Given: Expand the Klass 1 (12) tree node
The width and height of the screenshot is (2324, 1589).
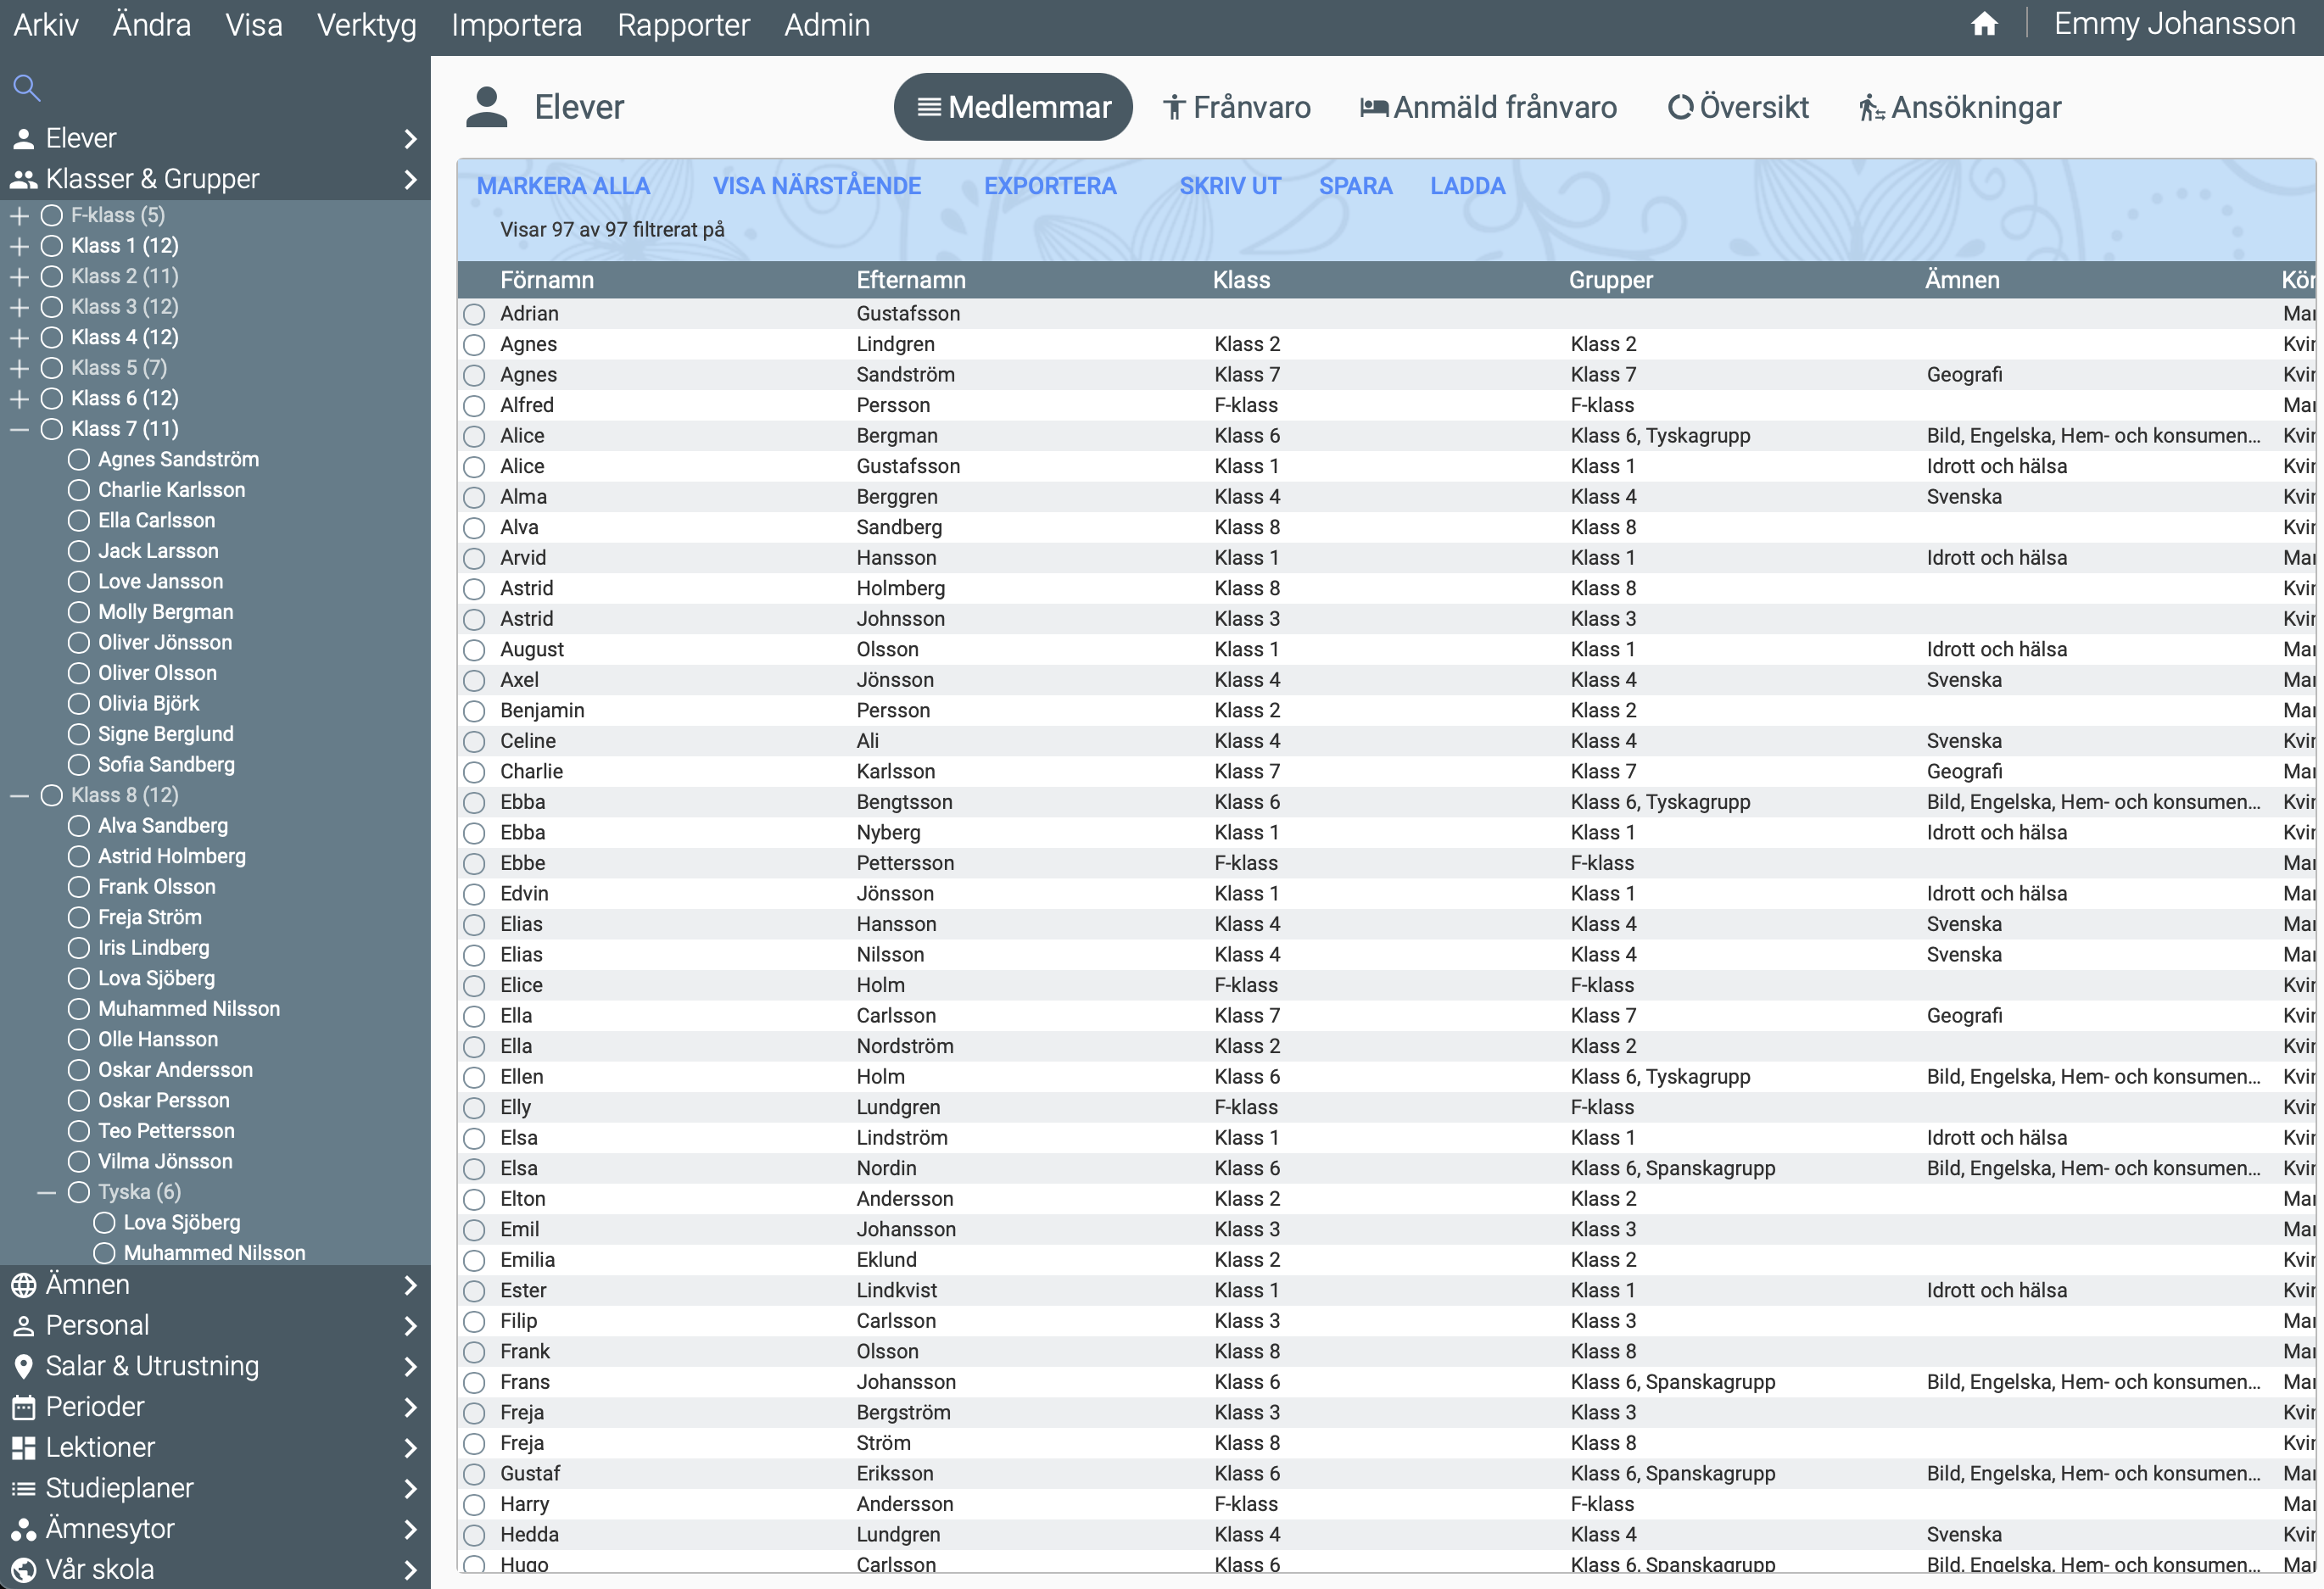Looking at the screenshot, I should [x=19, y=246].
